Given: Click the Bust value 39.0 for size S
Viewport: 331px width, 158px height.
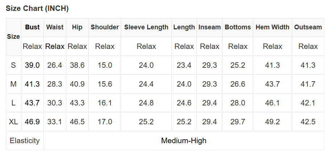Looking at the screenshot, I should click(x=32, y=65).
